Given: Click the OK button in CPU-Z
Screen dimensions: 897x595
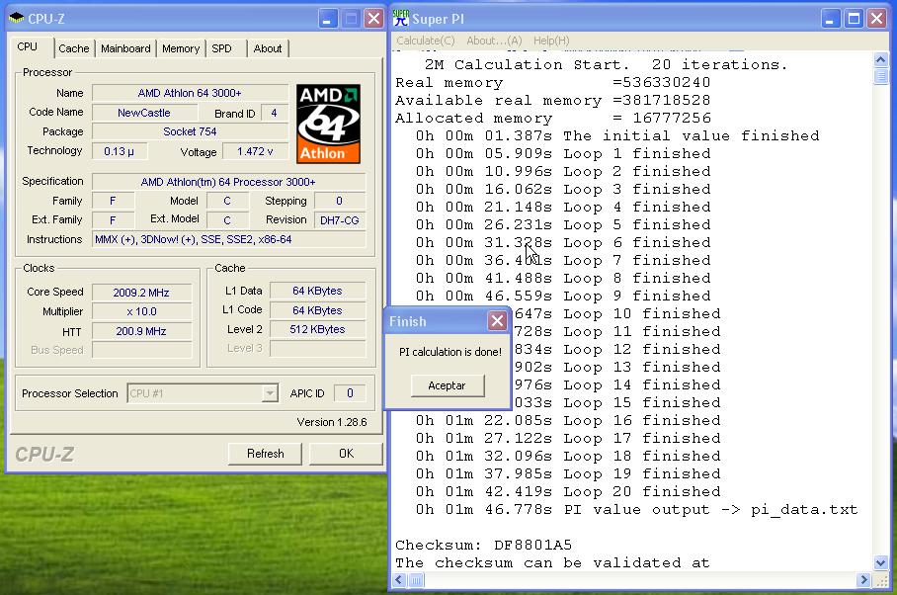Looking at the screenshot, I should pyautogui.click(x=346, y=454).
